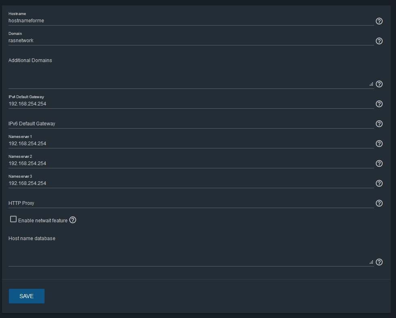The image size is (396, 318).
Task: Grab Host name database resize handle
Action: (x=371, y=262)
